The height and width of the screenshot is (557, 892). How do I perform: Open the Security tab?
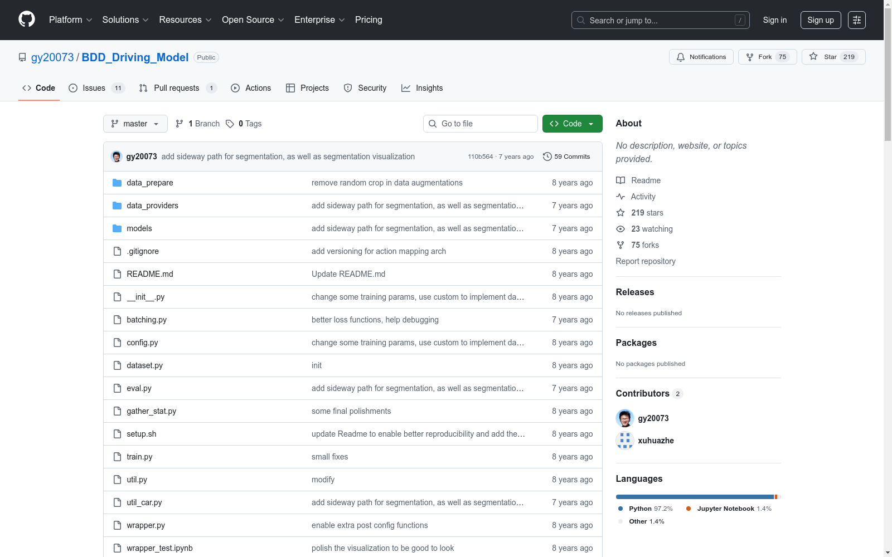tap(365, 88)
